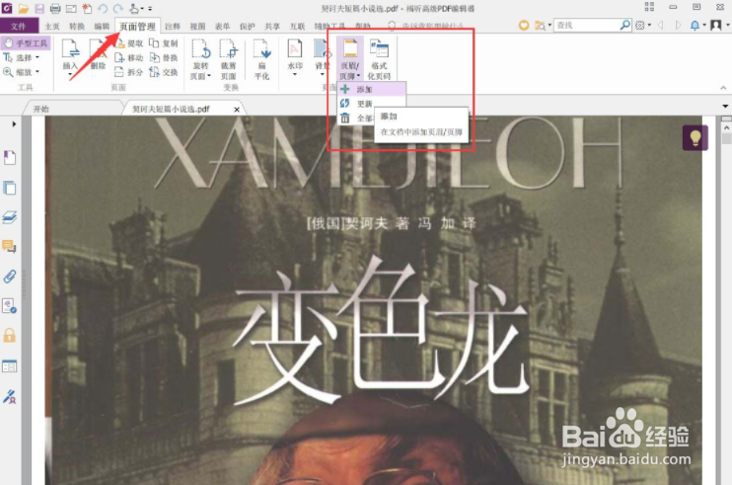Click the vertical scrollbar up arrow
This screenshot has width=732, height=485.
click(x=726, y=127)
